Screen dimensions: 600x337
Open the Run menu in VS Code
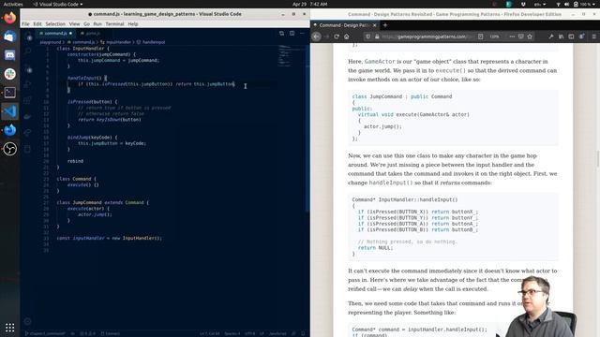click(97, 24)
